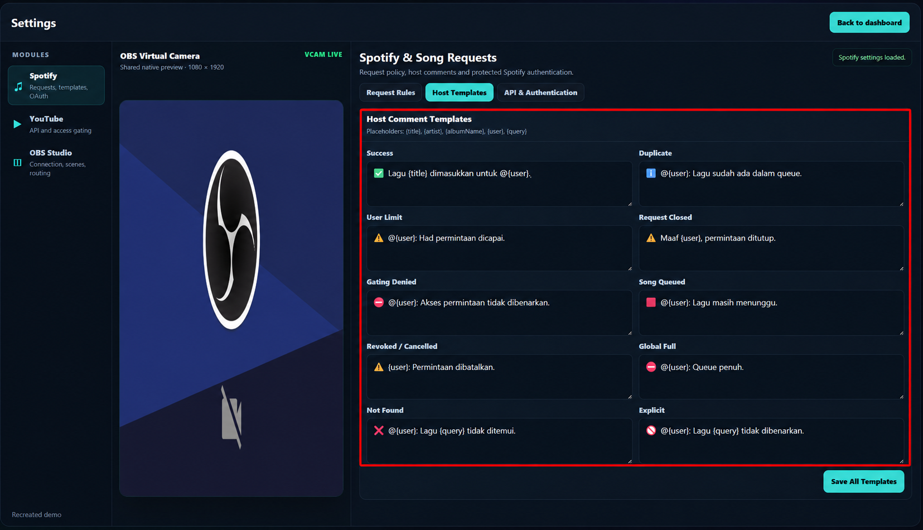Click the 'Settings' page title
Viewport: 923px width, 530px height.
(33, 23)
